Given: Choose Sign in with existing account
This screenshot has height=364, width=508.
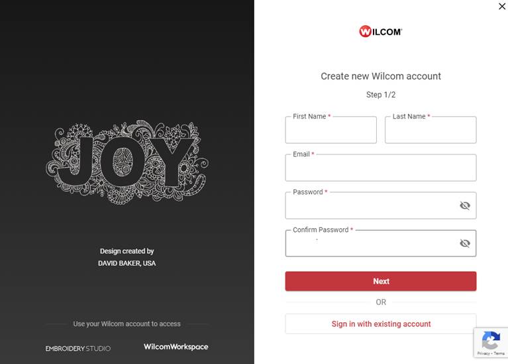Looking at the screenshot, I should pos(381,324).
